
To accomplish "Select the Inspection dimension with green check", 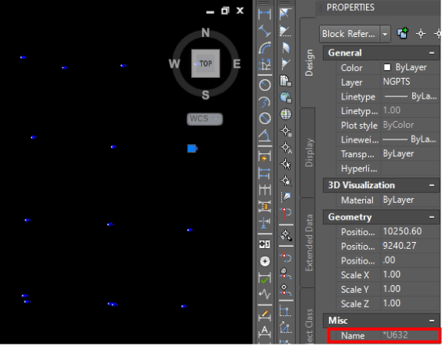I will click(265, 278).
